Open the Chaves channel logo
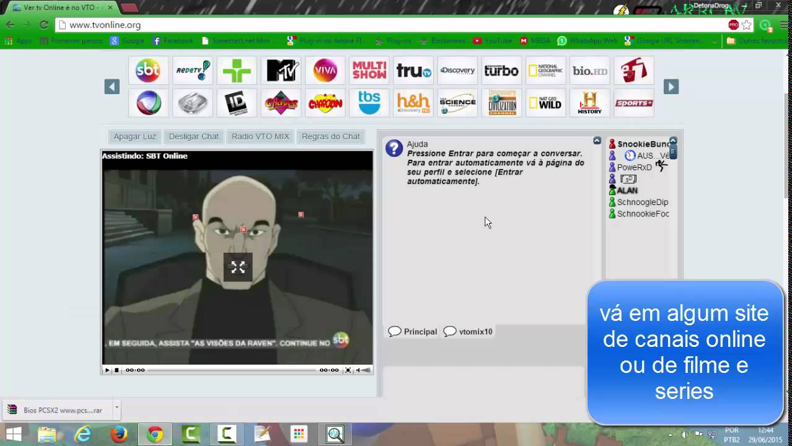The height and width of the screenshot is (446, 792). pos(281,103)
